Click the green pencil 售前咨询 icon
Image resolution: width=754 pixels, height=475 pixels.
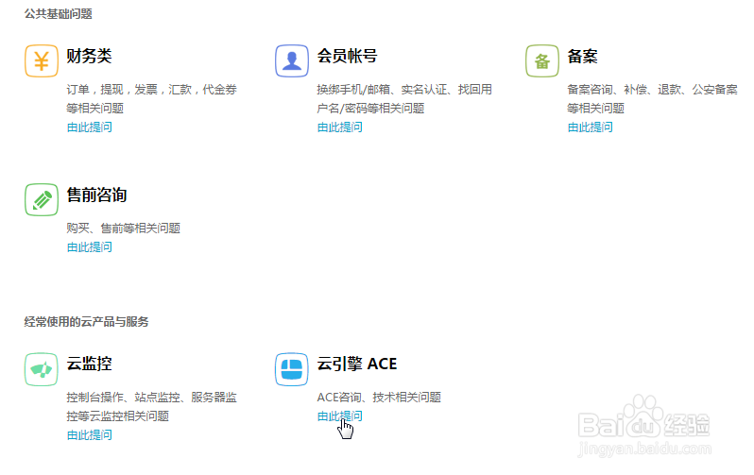tap(42, 199)
